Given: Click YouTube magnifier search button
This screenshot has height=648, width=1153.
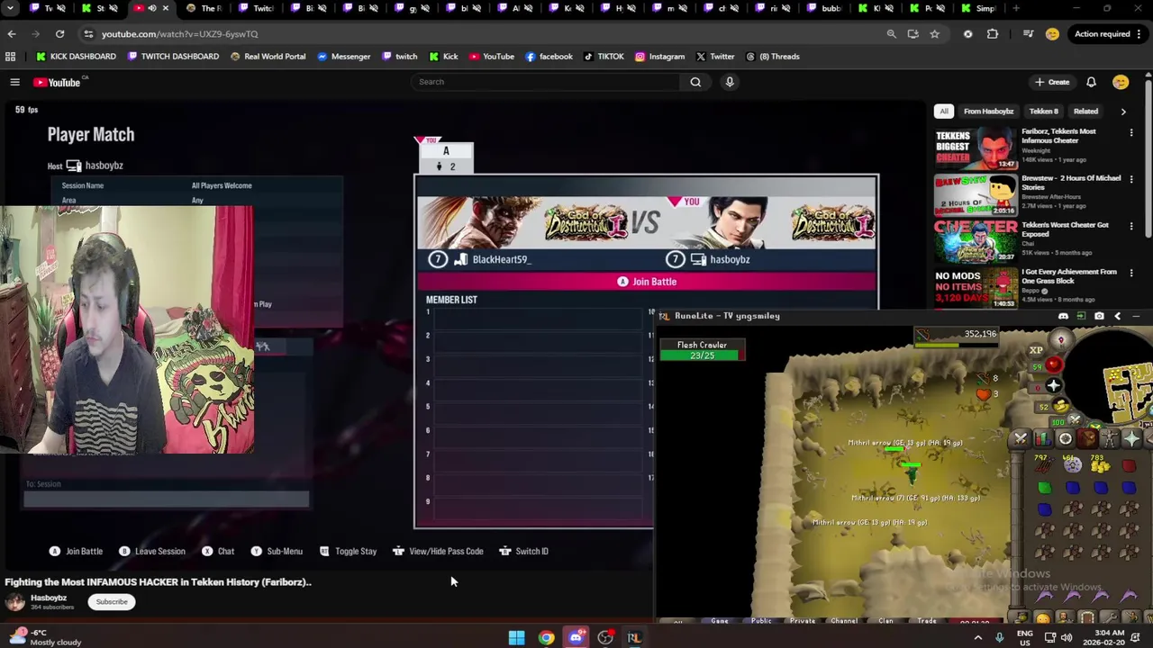Looking at the screenshot, I should pyautogui.click(x=695, y=82).
